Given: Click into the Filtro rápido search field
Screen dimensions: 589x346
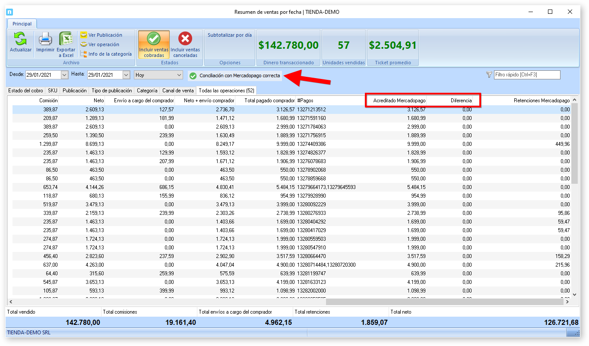Looking at the screenshot, I should click(x=527, y=75).
